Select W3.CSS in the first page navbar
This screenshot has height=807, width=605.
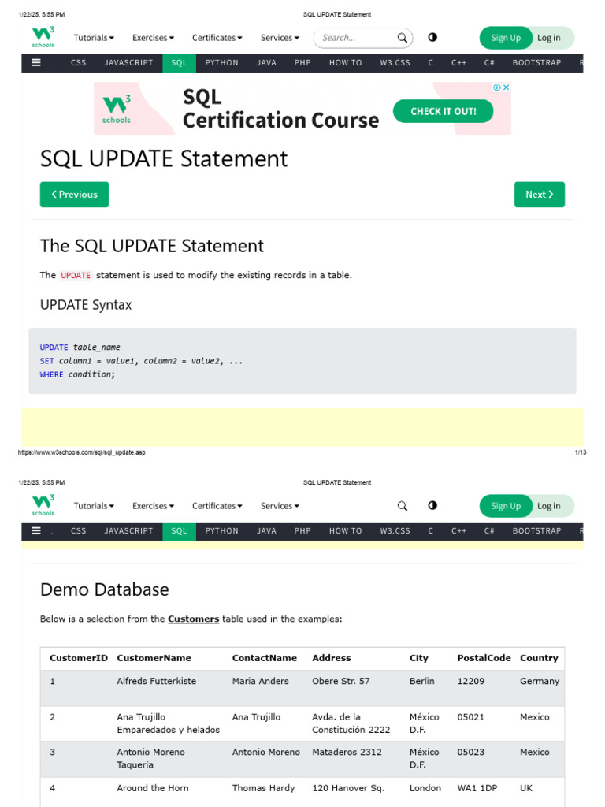[395, 63]
